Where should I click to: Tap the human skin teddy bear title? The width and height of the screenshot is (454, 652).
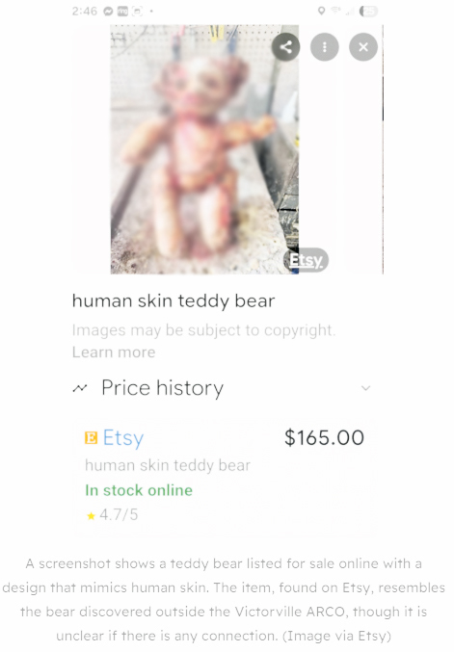[174, 301]
